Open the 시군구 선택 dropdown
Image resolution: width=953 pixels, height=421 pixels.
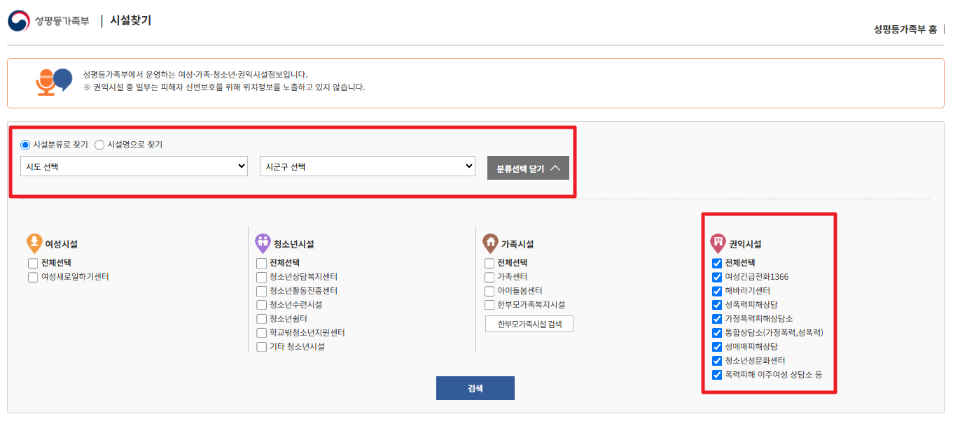click(368, 166)
